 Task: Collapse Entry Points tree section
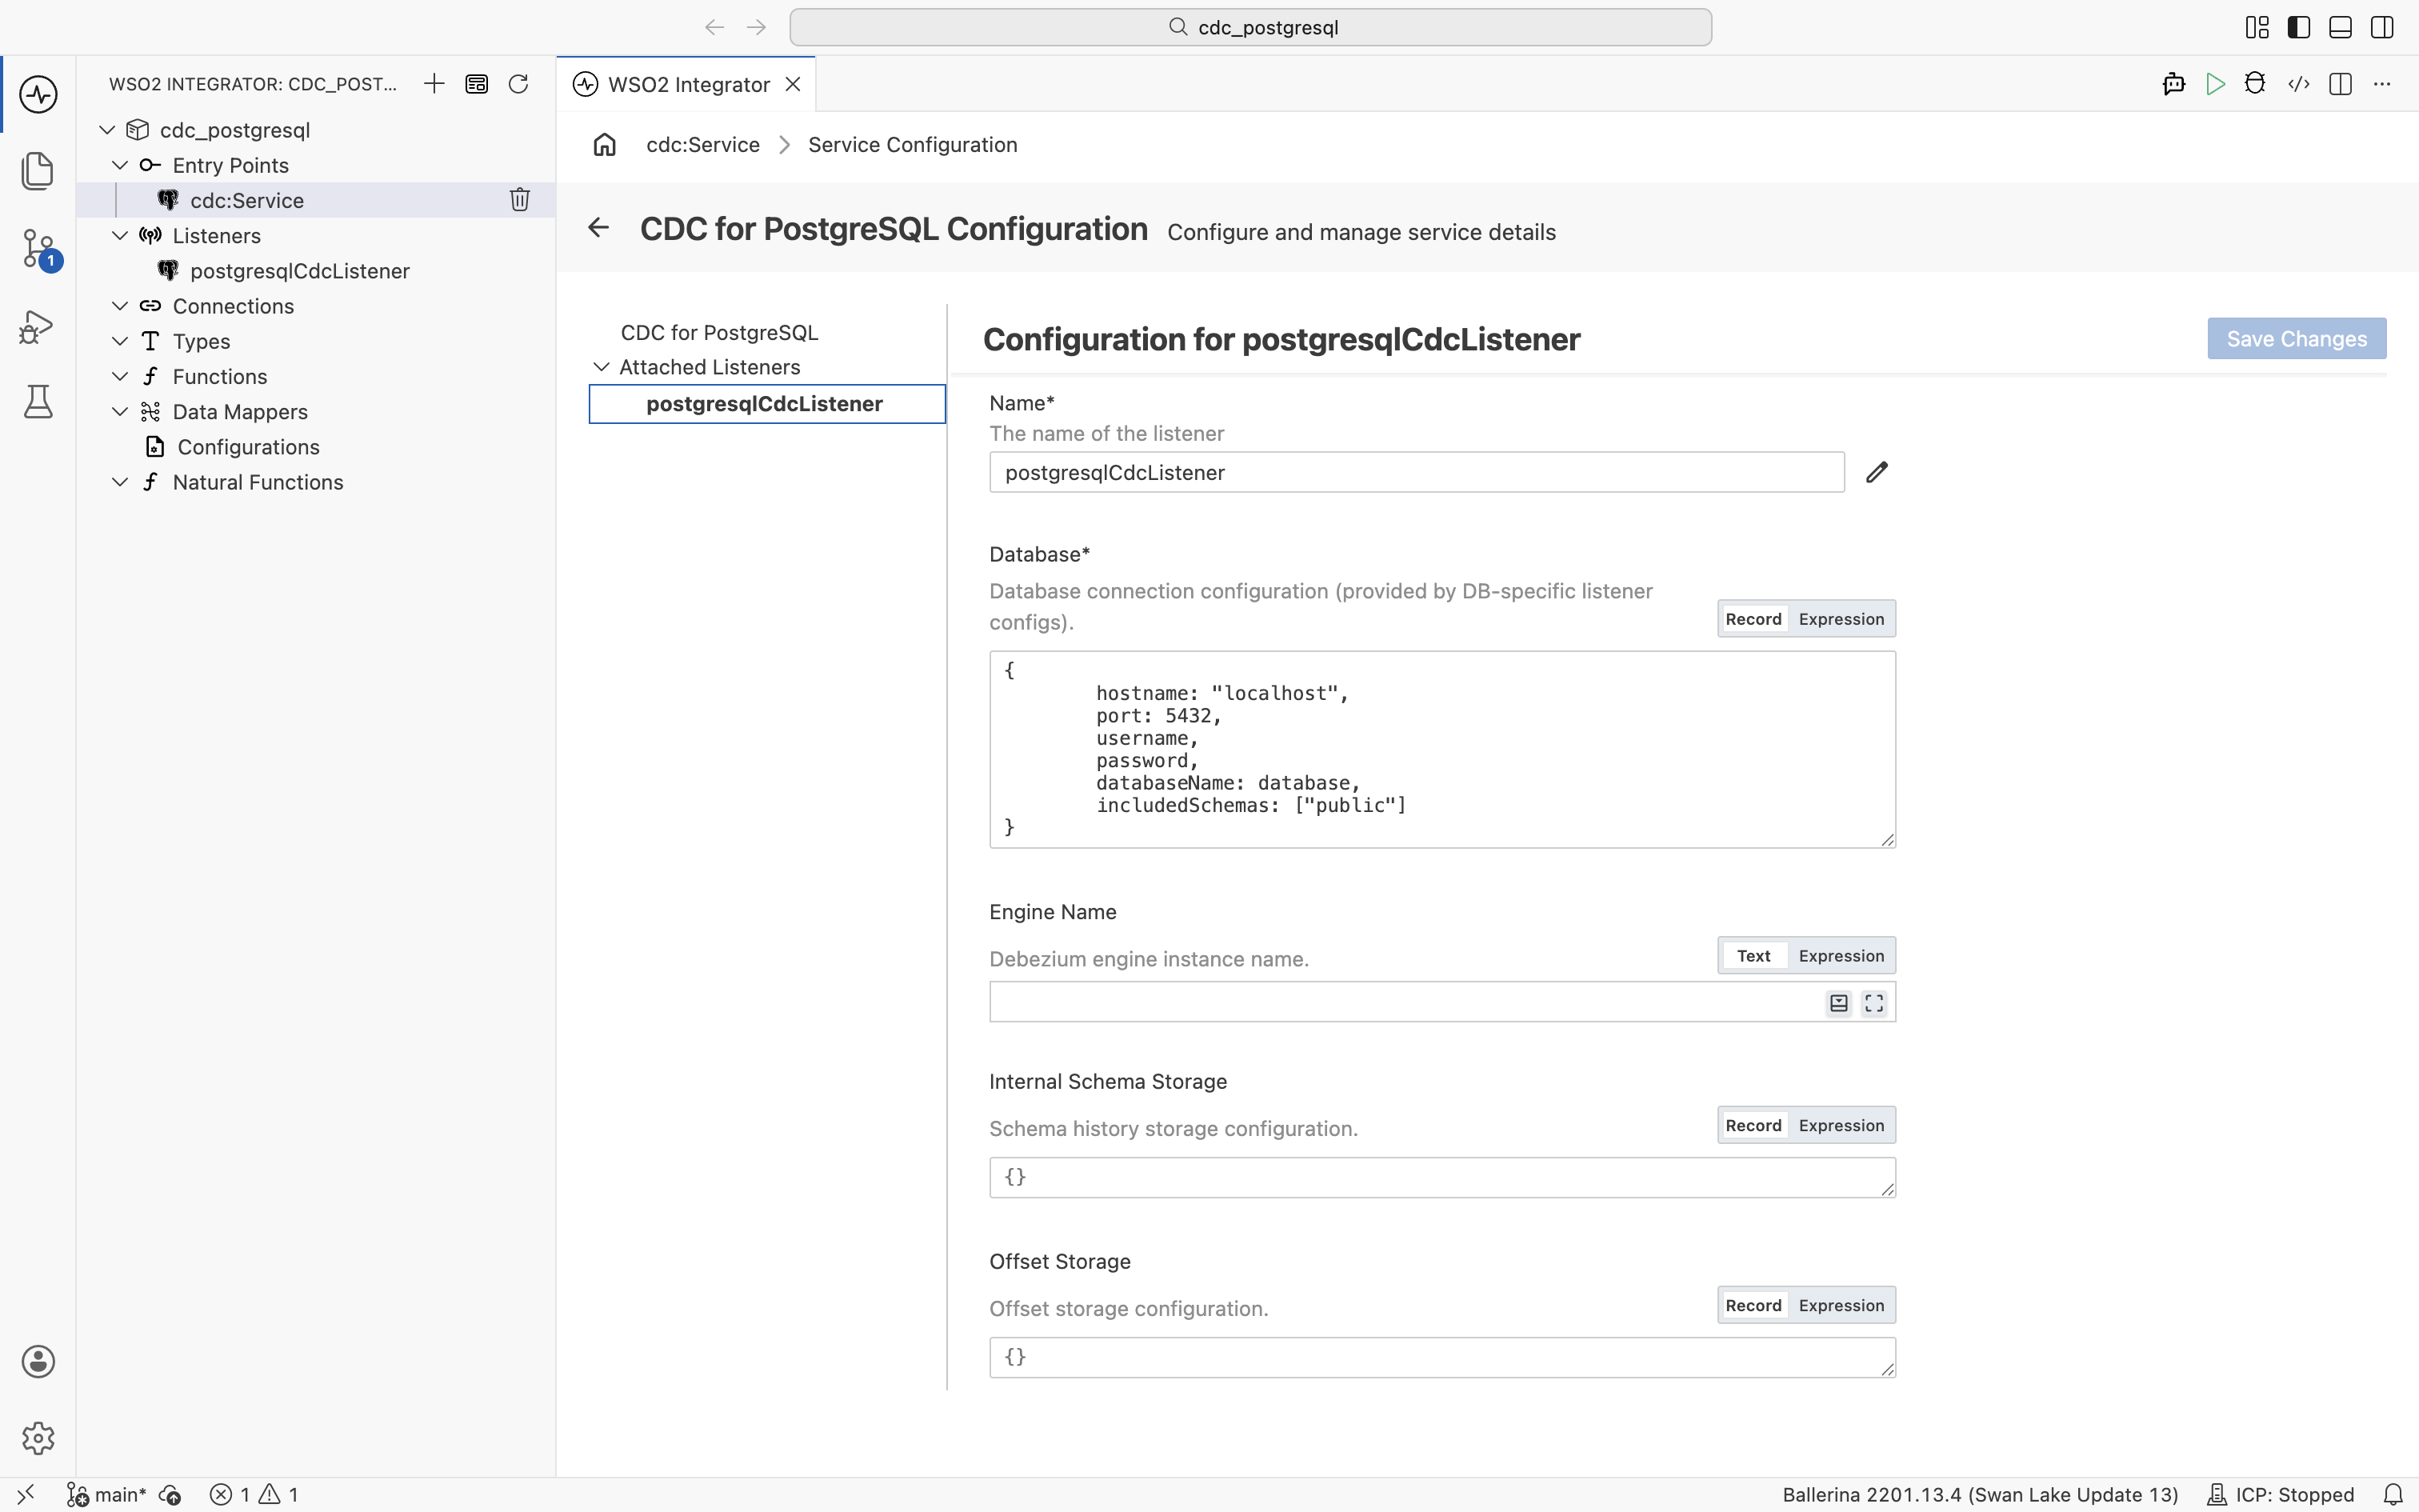coord(120,165)
